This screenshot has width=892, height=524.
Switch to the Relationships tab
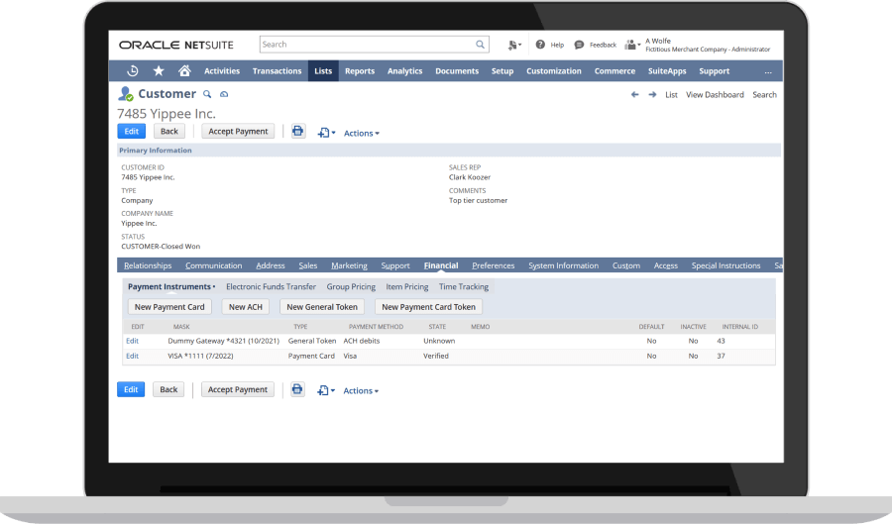click(148, 265)
